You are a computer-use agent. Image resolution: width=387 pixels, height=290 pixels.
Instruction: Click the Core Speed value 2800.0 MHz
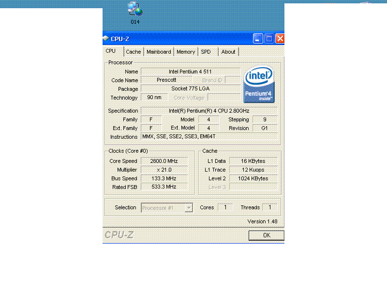pyautogui.click(x=164, y=161)
